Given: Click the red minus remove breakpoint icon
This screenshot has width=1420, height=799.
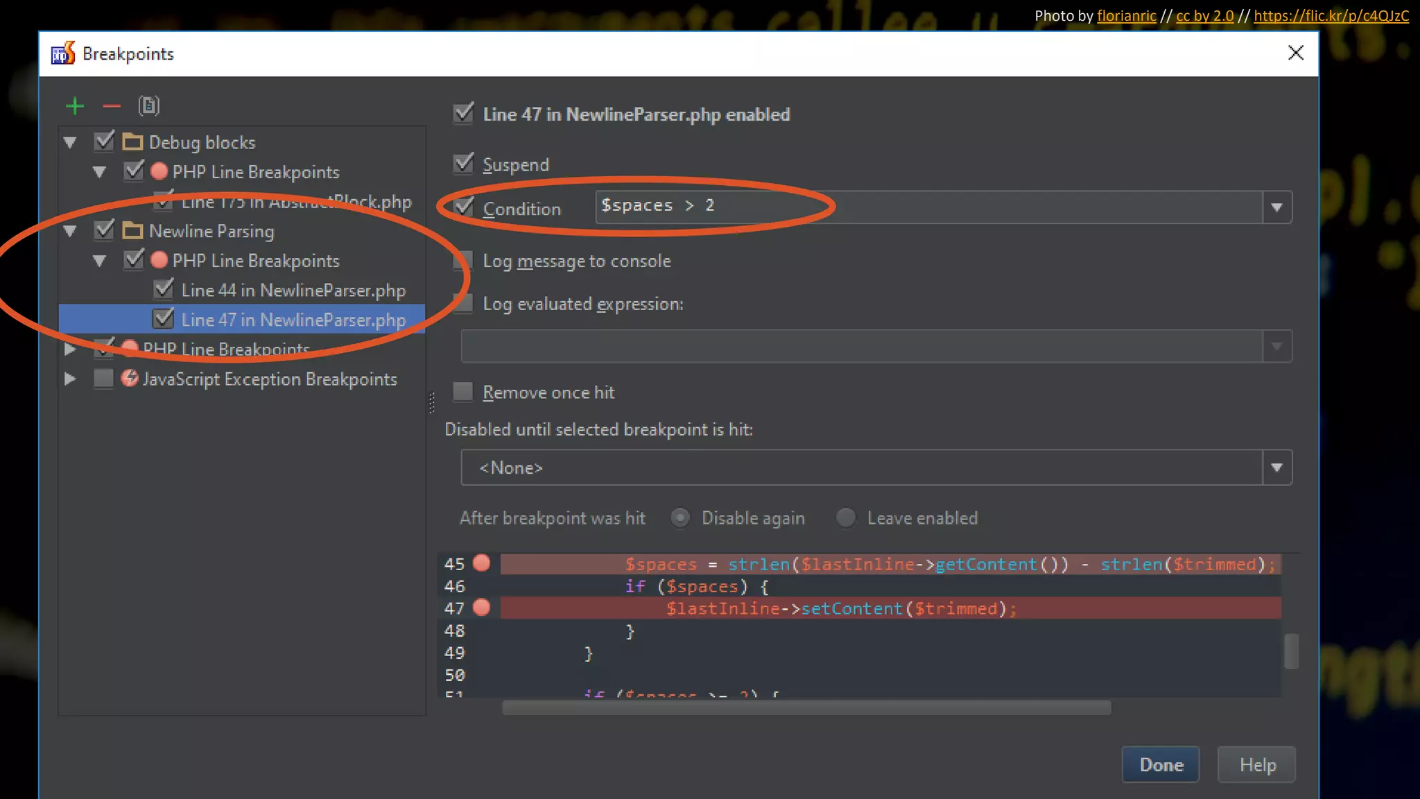Looking at the screenshot, I should pos(112,106).
